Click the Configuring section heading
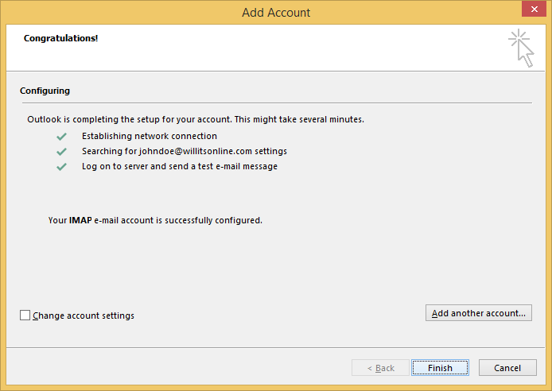The image size is (552, 391). point(45,91)
